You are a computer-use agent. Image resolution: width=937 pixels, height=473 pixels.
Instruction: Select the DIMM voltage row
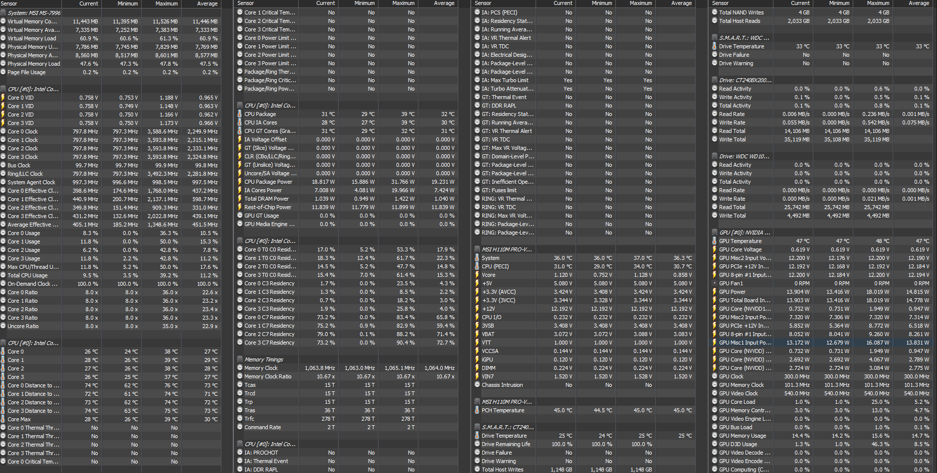585,368
